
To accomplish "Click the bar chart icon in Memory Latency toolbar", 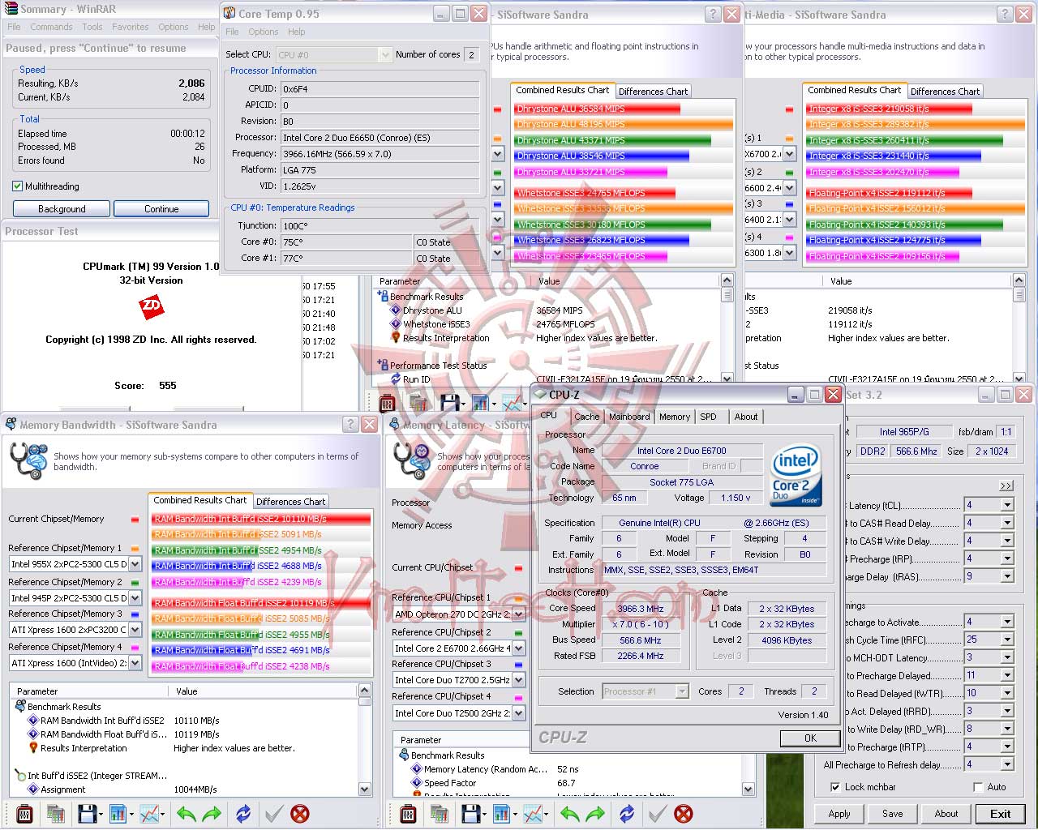I will pos(502,813).
